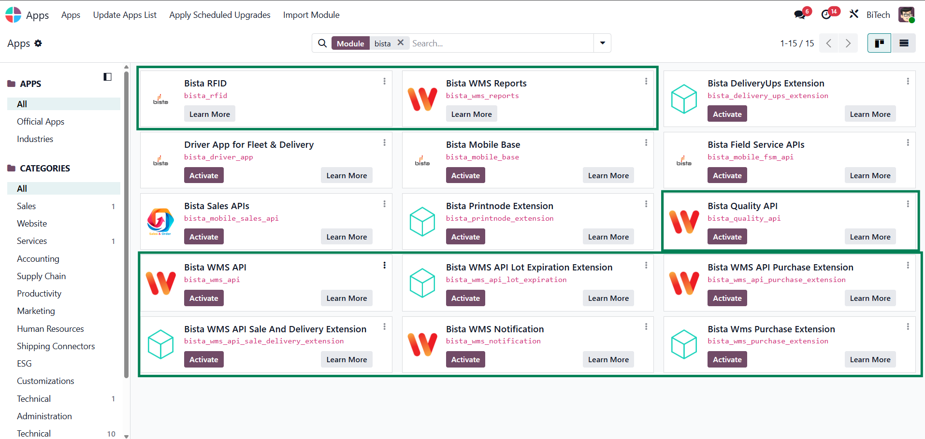
Task: Click the Bista RFID logo
Action: (161, 99)
